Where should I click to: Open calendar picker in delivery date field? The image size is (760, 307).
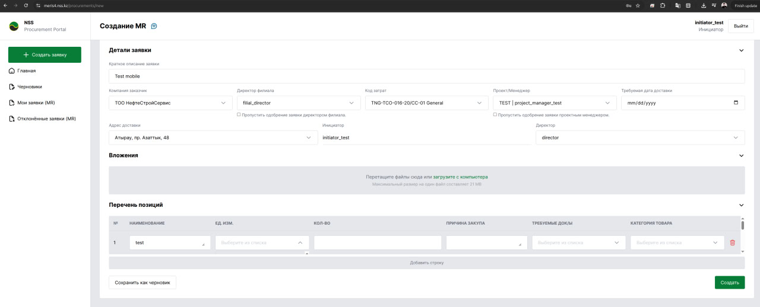click(x=736, y=103)
